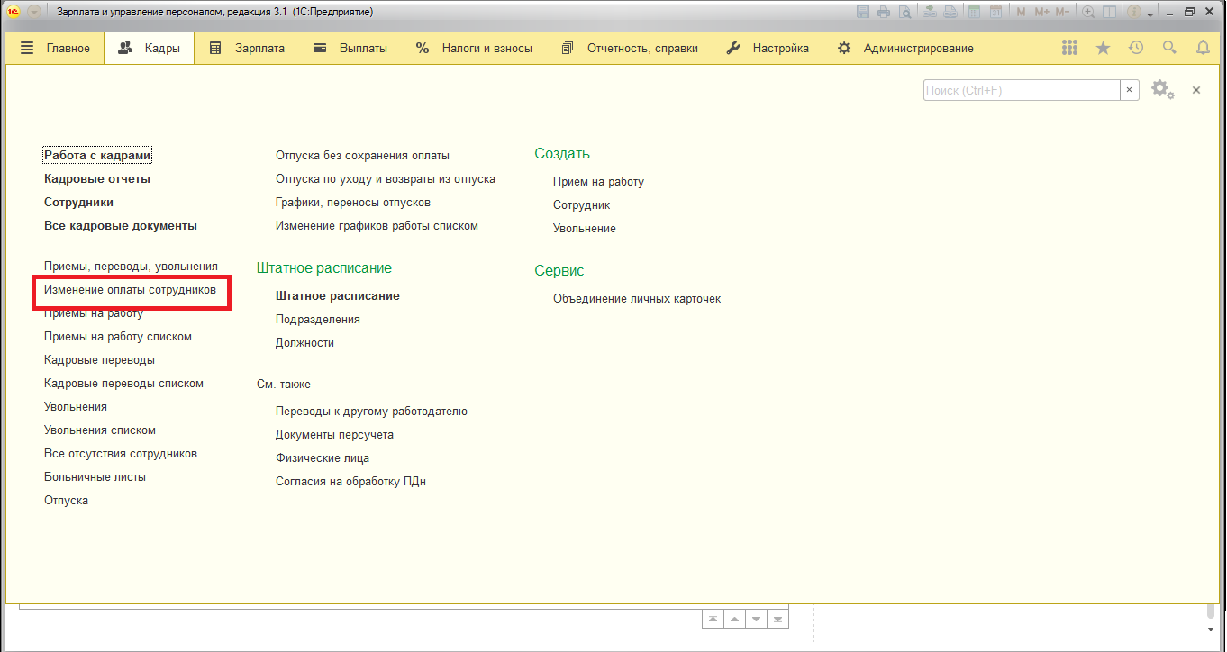Click the M- memory subtract button
Viewport: 1227px width, 652px height.
[1062, 13]
